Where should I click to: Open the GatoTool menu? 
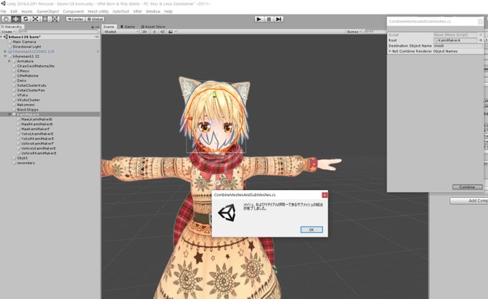pos(121,11)
